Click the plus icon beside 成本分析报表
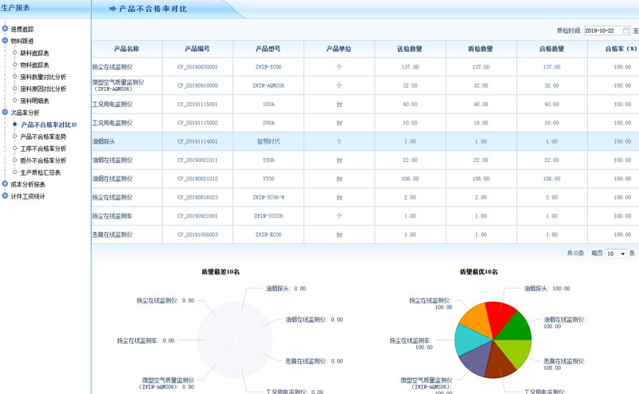639x394 pixels. 5,184
